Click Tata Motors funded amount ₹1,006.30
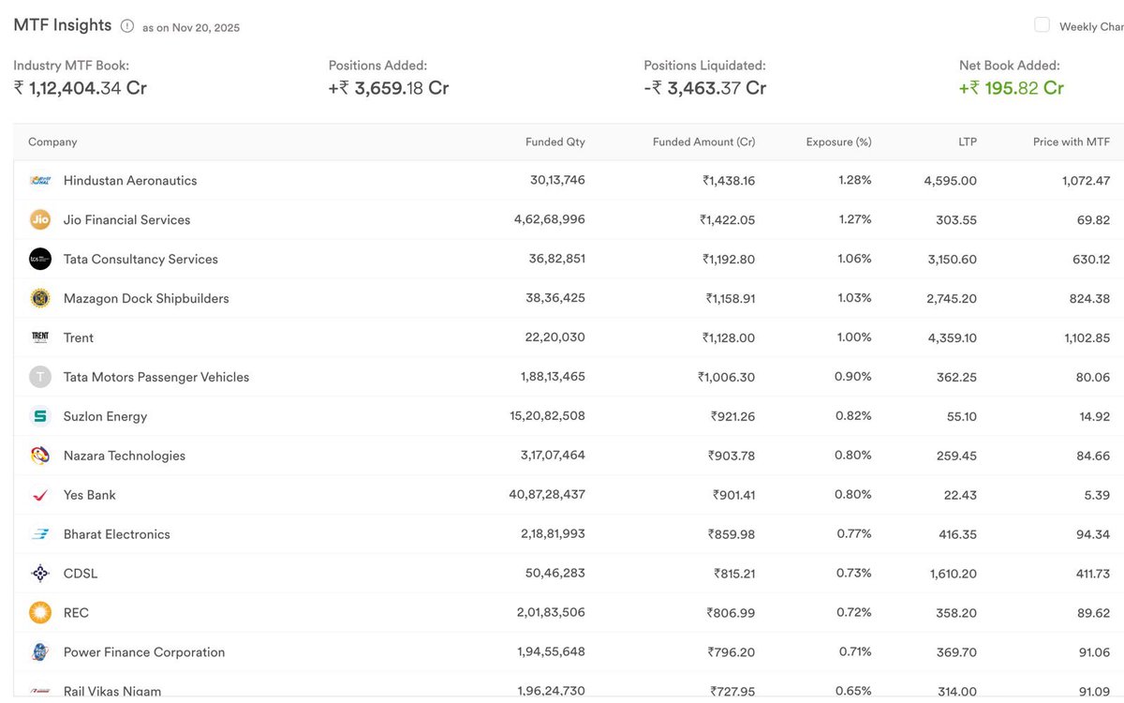 coord(726,377)
